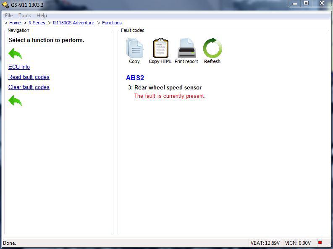333x249 pixels.
Task: Navigate to R1150GS Adventure breadcrumb
Action: (73, 23)
